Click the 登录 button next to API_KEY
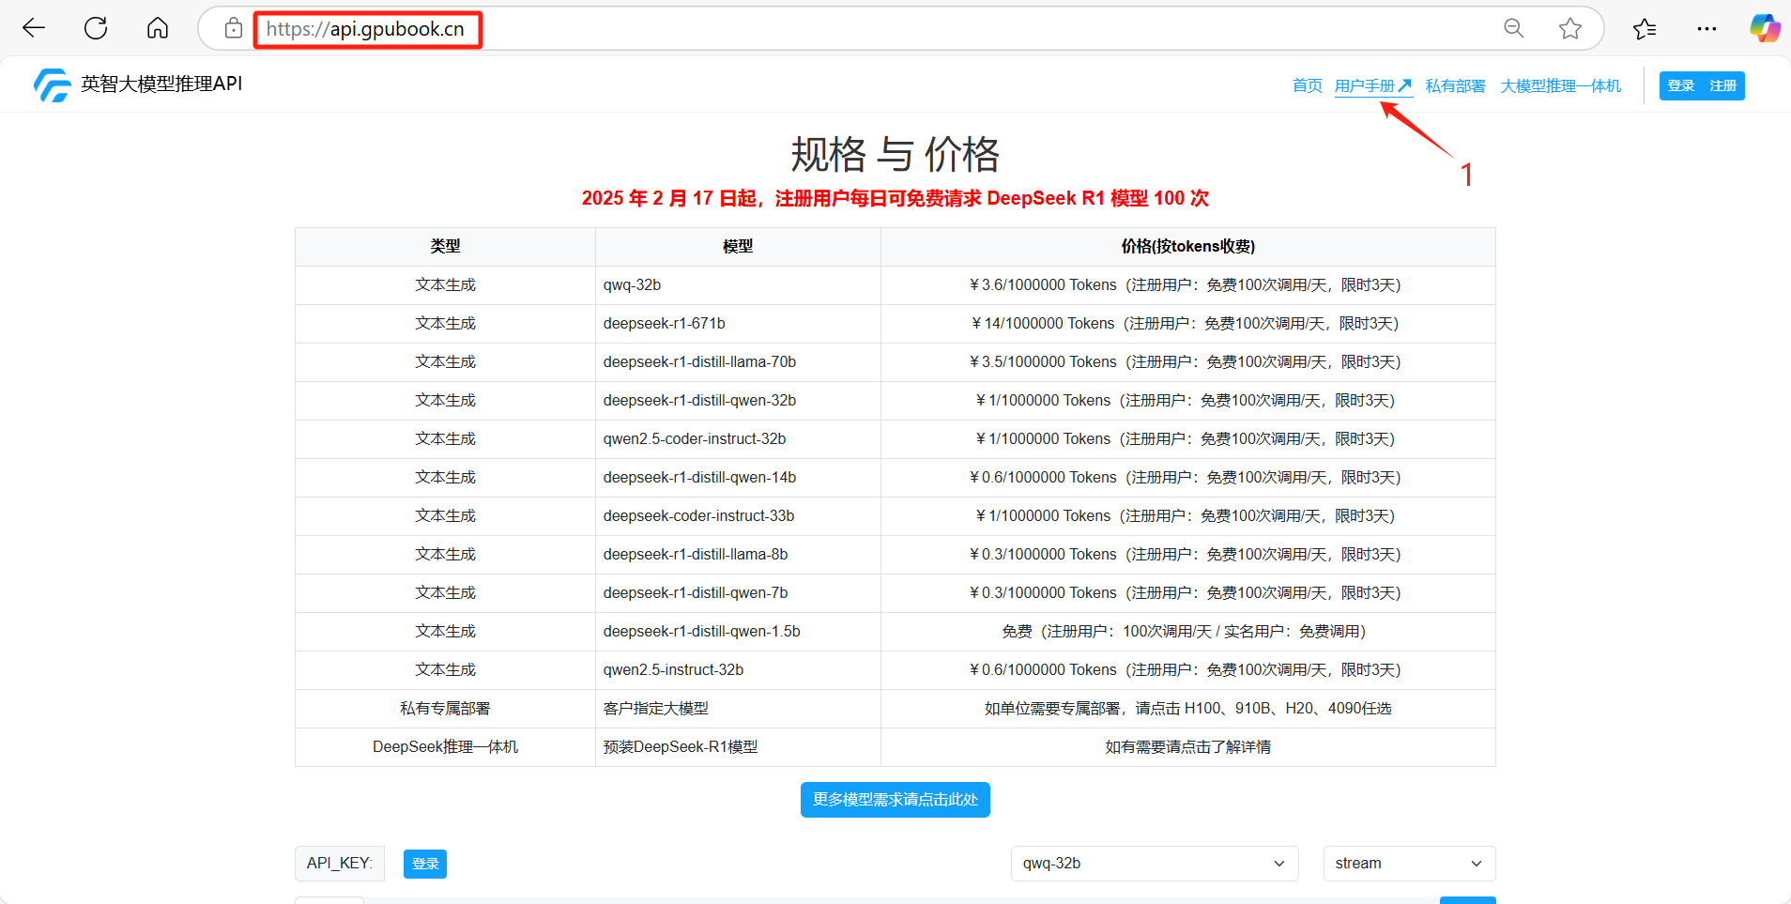The height and width of the screenshot is (904, 1791). [x=425, y=864]
